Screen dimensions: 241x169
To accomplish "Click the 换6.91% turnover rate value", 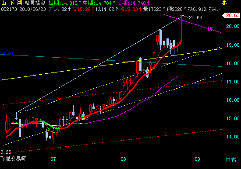I will tap(197, 9).
